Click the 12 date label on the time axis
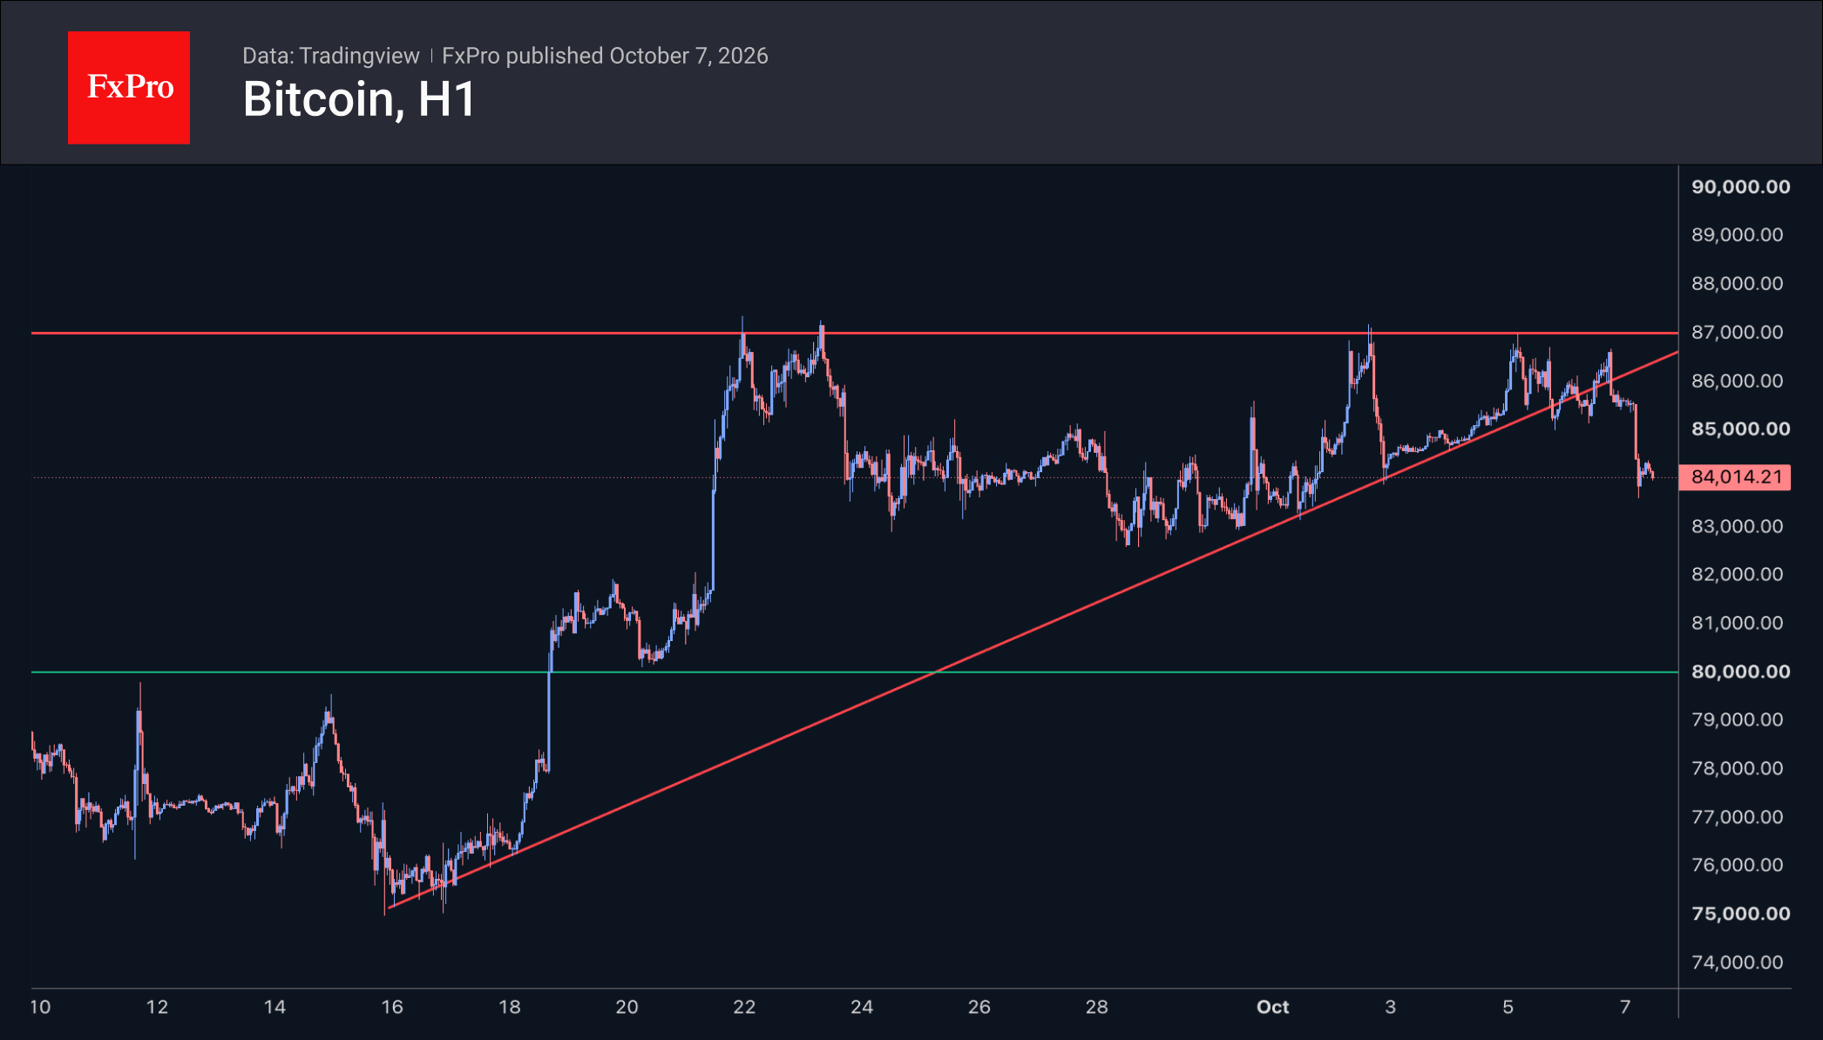This screenshot has width=1823, height=1040. [157, 1007]
